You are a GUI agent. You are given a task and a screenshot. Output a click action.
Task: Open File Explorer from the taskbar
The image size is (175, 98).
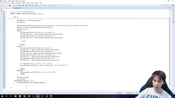[16, 96]
